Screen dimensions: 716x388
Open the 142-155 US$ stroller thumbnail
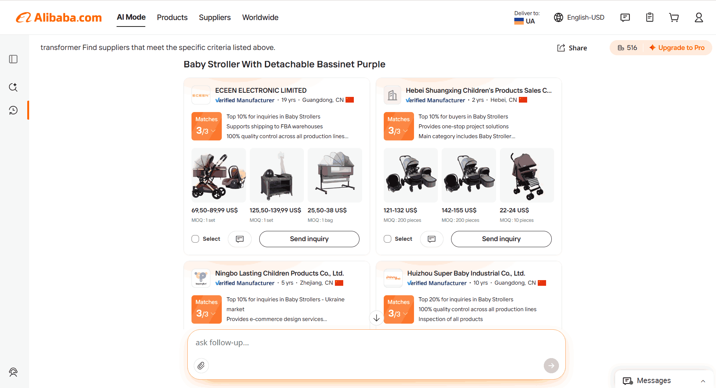pyautogui.click(x=469, y=175)
